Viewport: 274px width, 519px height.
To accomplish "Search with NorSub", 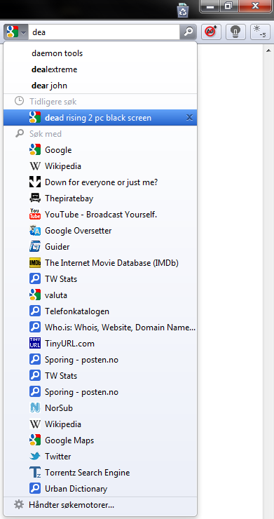I will pyautogui.click(x=100, y=408).
